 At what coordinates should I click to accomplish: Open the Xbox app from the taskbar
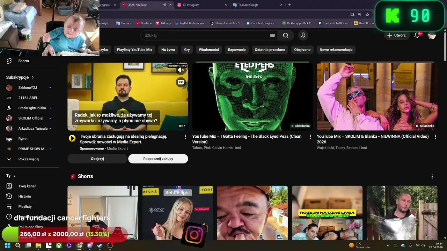59,245
